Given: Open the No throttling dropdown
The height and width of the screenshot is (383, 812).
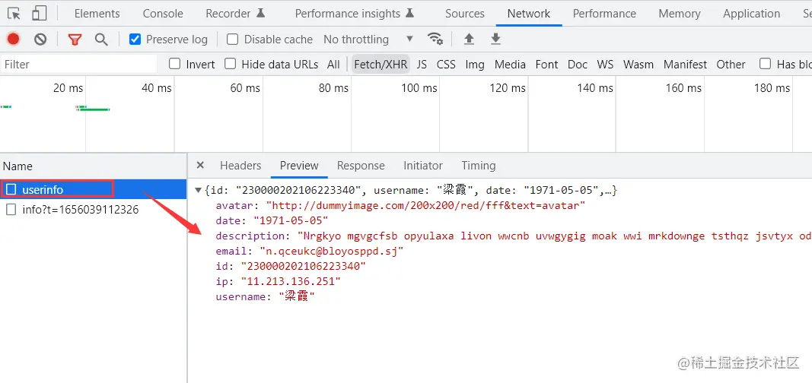Looking at the screenshot, I should pos(368,40).
